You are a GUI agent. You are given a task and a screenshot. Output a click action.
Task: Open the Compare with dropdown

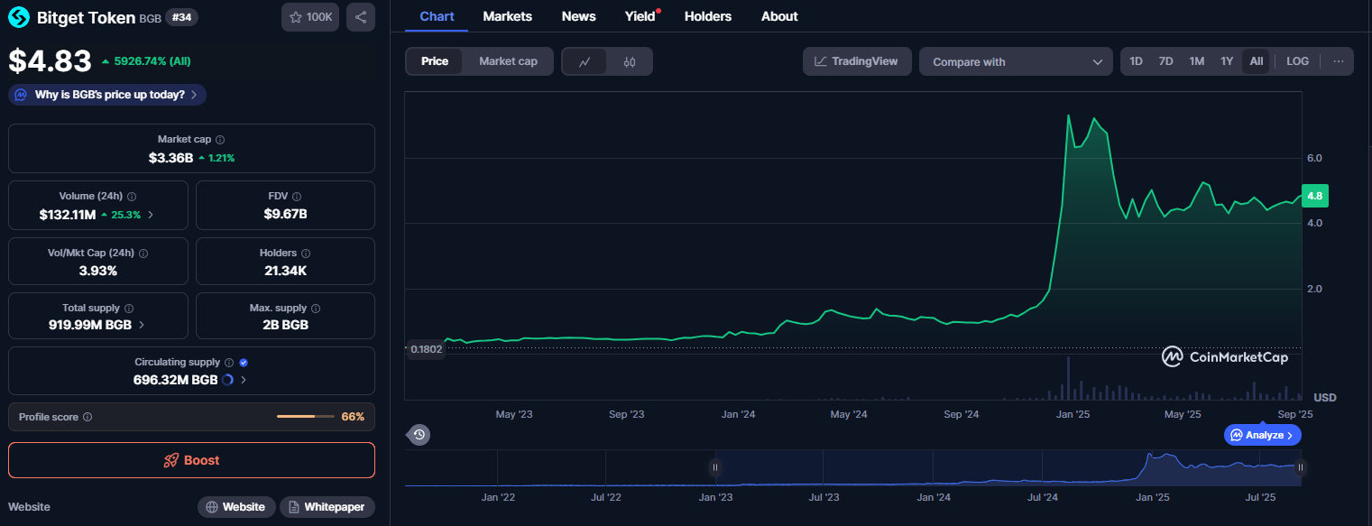[1017, 61]
